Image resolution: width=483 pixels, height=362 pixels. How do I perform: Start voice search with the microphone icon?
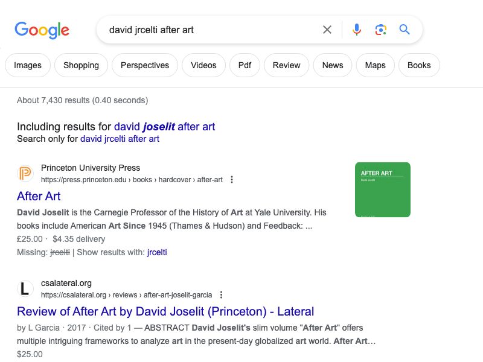click(x=357, y=30)
